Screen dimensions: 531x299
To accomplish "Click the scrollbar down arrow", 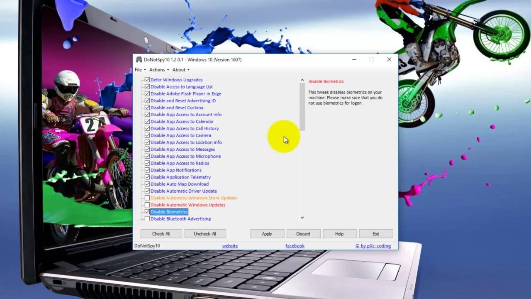I will click(302, 217).
